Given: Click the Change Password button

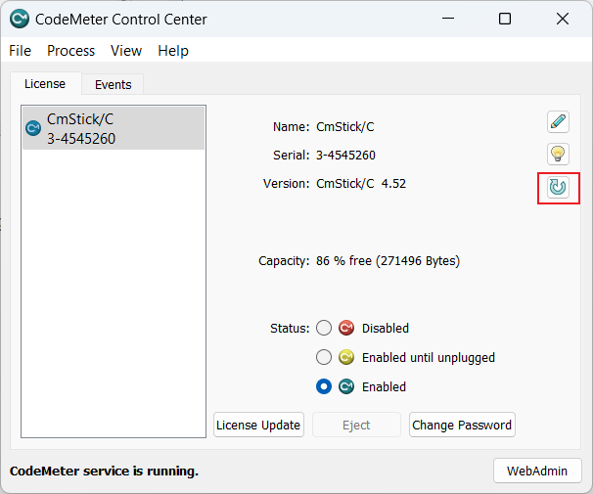Looking at the screenshot, I should point(462,426).
